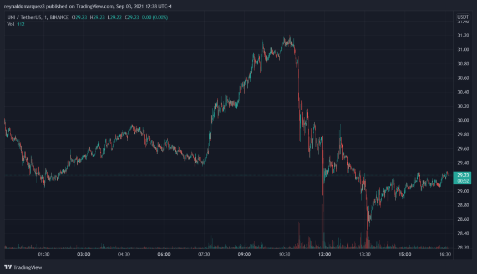Image resolution: width=477 pixels, height=274 pixels.
Task: Click the 09:00 label on time axis
Action: (x=244, y=255)
